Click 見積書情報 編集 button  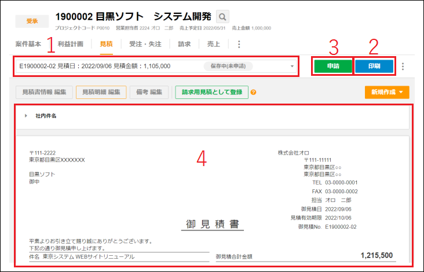44,93
